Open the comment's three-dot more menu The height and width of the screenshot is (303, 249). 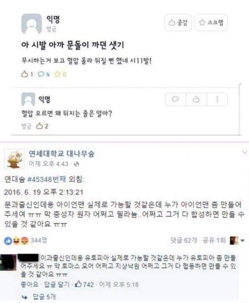pyautogui.click(x=217, y=99)
